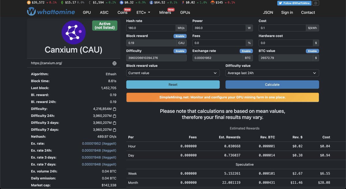Expand the ETC+ dropdown menu
346x189 pixels.
(x=143, y=12)
